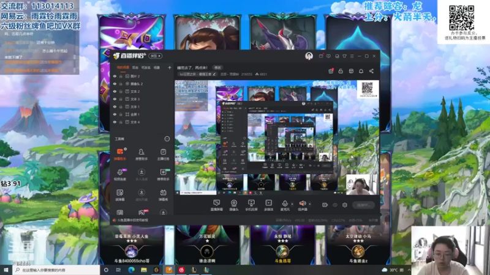Open the mail message icon in title bar
Viewport: 490px width, 275px height.
pyautogui.click(x=321, y=56)
